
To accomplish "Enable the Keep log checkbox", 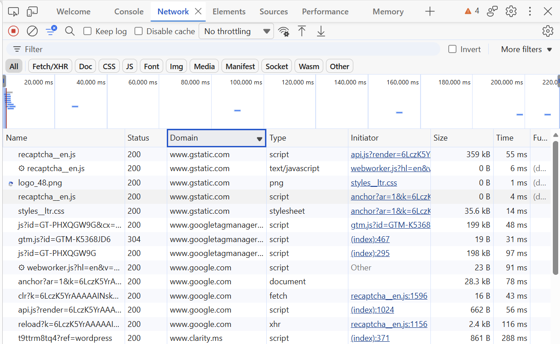I will coord(87,31).
